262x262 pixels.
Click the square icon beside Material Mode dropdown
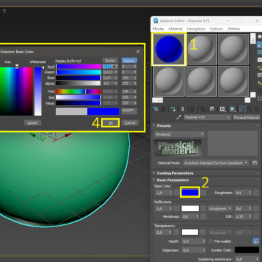(255, 163)
